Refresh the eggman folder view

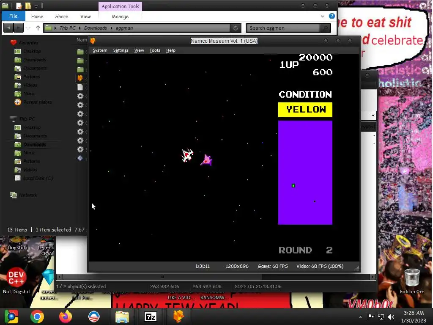click(236, 28)
